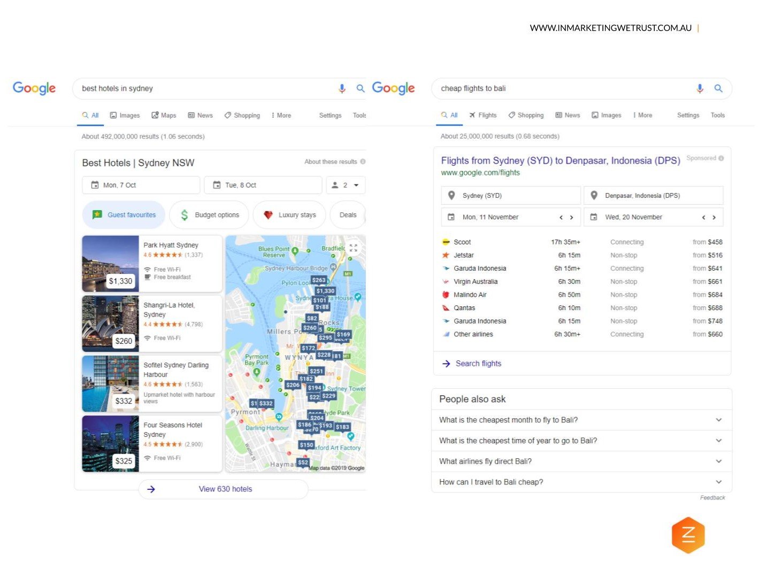Viewport: 759px width, 577px height.
Task: Click the www.google.com/flights URL
Action: pos(480,173)
